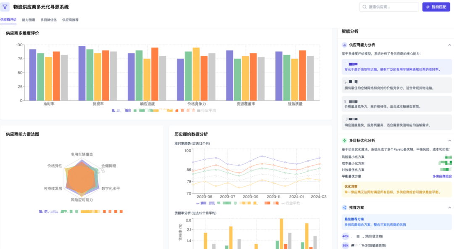Click the 40% allocation badge
454x249 pixels.
(346, 236)
